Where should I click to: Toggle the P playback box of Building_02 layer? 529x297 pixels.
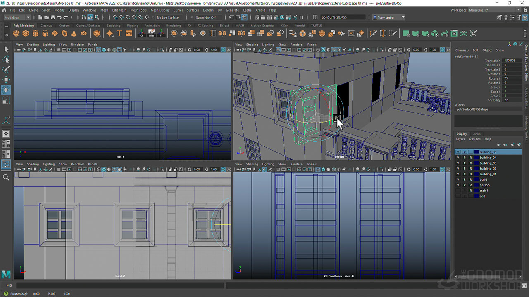pyautogui.click(x=464, y=169)
